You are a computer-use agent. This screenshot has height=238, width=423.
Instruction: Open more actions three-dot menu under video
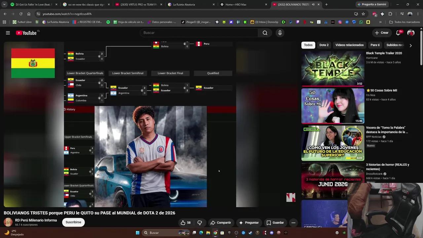(293, 222)
